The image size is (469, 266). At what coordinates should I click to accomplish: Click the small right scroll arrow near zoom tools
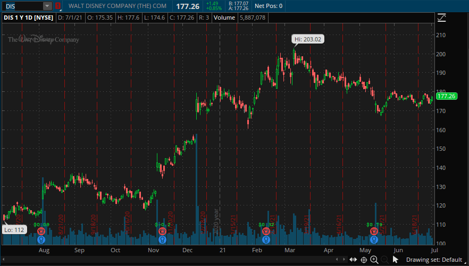(344, 260)
